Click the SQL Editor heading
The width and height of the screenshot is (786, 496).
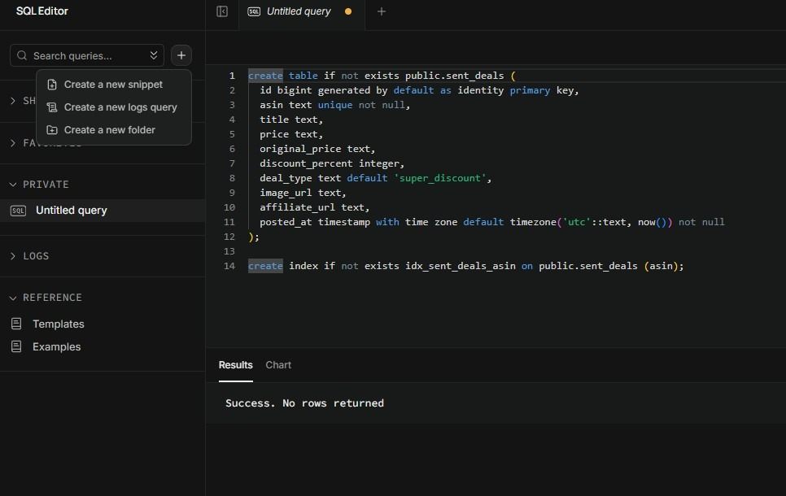point(42,11)
